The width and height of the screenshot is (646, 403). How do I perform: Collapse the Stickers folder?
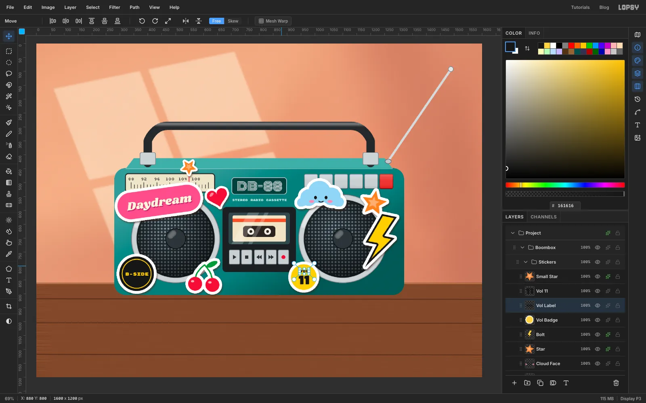click(526, 262)
